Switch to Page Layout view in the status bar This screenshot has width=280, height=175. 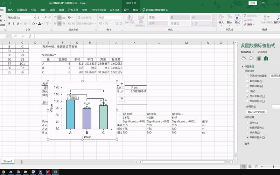tap(250, 167)
